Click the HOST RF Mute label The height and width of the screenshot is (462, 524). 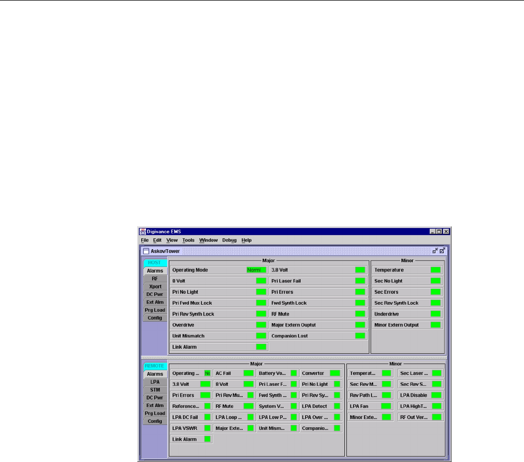280,314
